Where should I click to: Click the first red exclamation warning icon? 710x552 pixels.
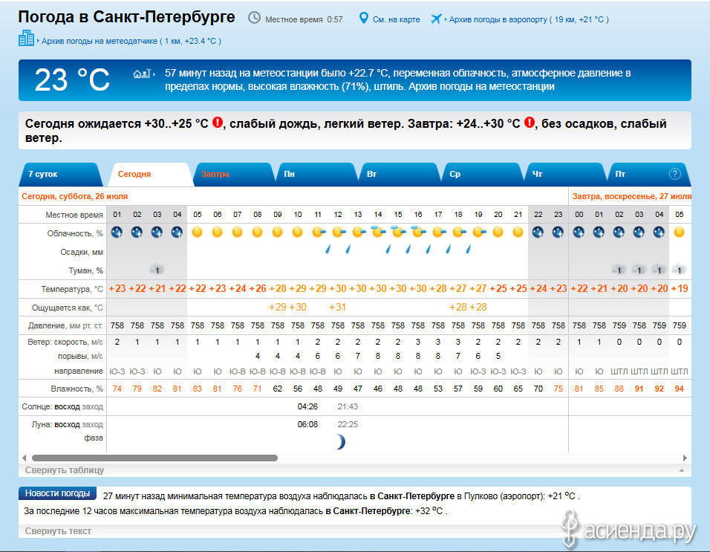pyautogui.click(x=218, y=123)
